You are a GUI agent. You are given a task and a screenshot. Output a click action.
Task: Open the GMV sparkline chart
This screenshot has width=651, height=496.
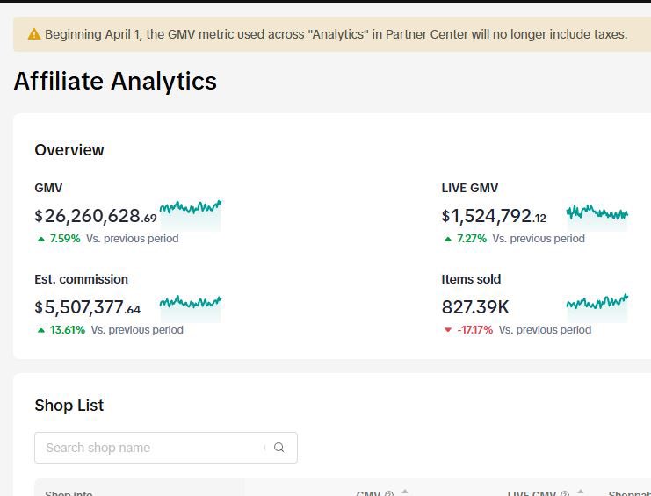click(191, 215)
